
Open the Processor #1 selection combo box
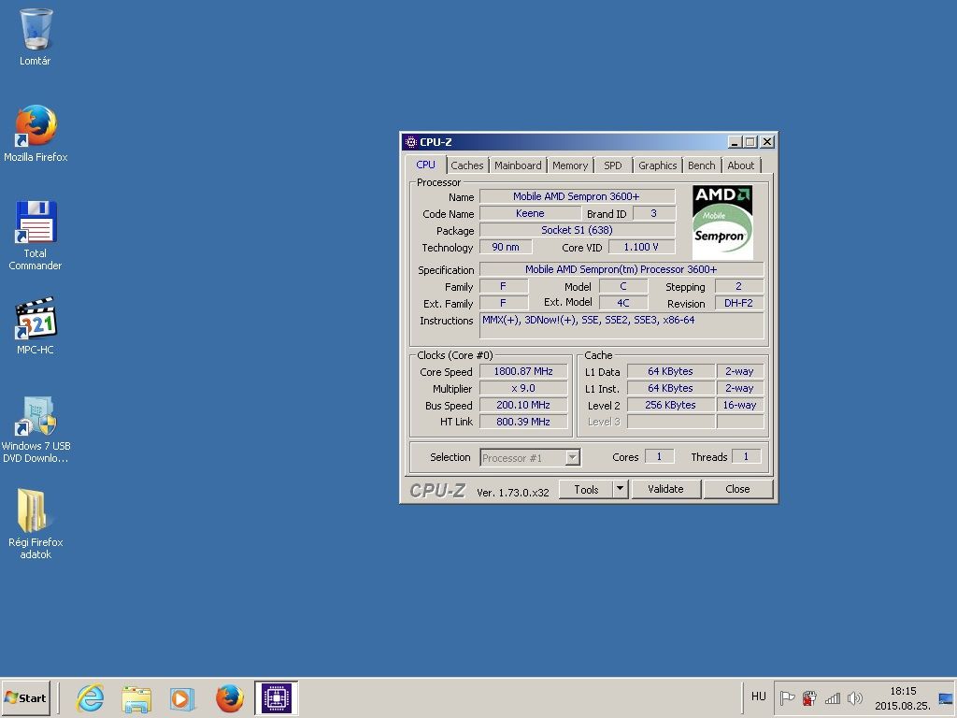coord(530,457)
